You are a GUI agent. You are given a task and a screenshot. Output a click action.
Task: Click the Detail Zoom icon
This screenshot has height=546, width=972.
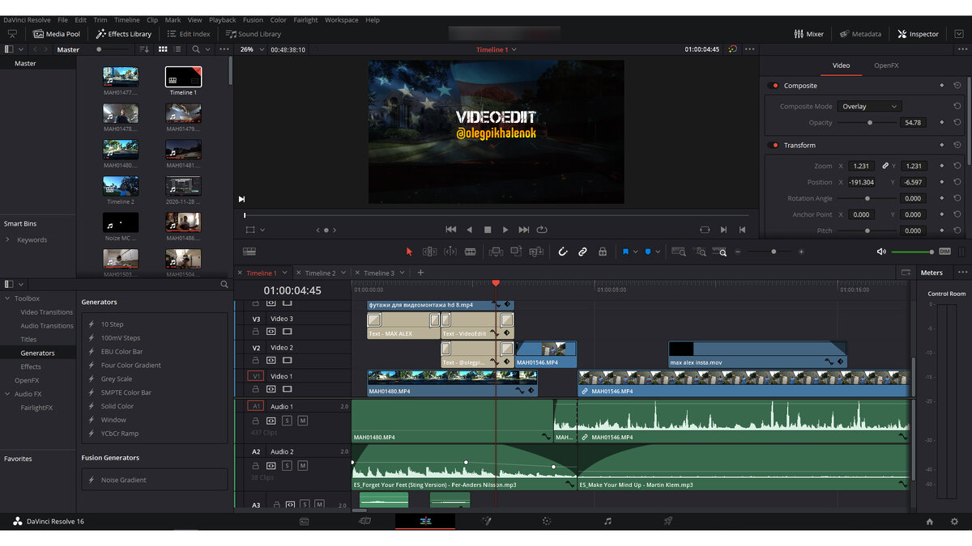tap(699, 252)
